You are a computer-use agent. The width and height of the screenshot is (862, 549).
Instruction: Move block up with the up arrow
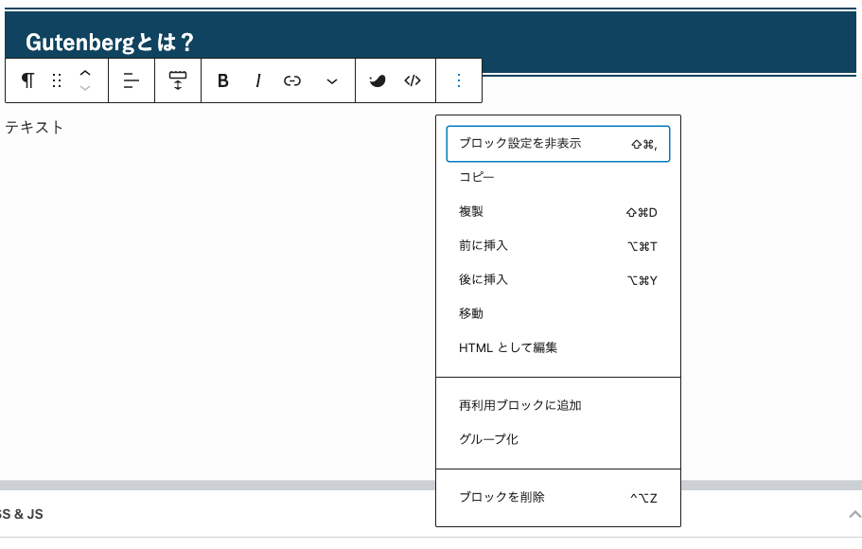84,73
